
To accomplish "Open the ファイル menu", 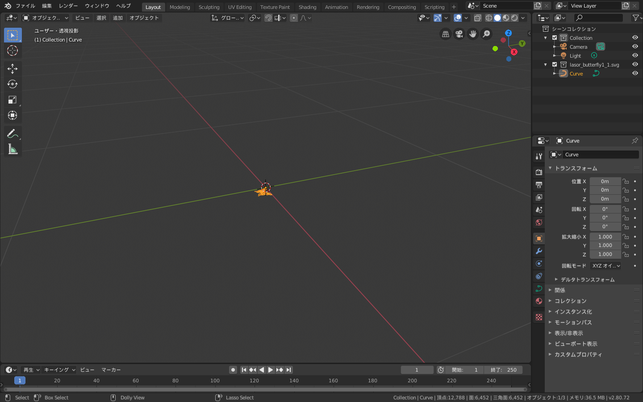I will click(25, 6).
